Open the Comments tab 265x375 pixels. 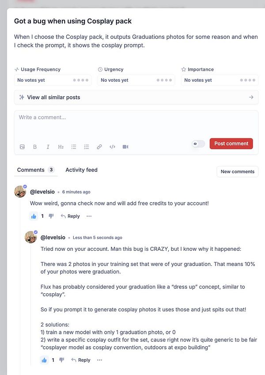[x=30, y=170]
